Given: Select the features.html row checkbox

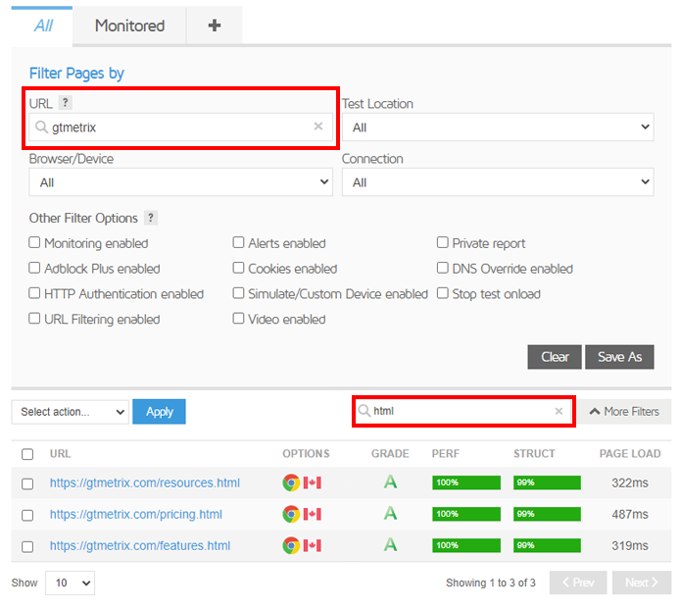Looking at the screenshot, I should point(27,546).
